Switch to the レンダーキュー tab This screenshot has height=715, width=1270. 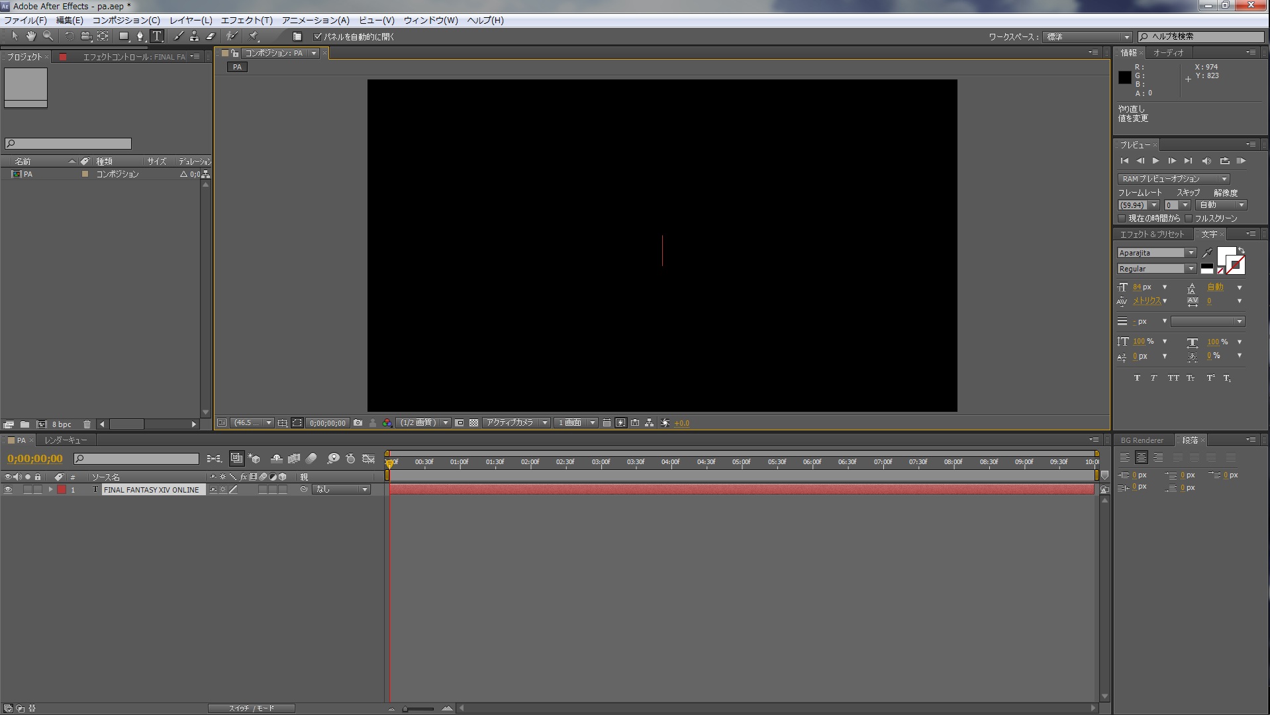[x=65, y=440]
